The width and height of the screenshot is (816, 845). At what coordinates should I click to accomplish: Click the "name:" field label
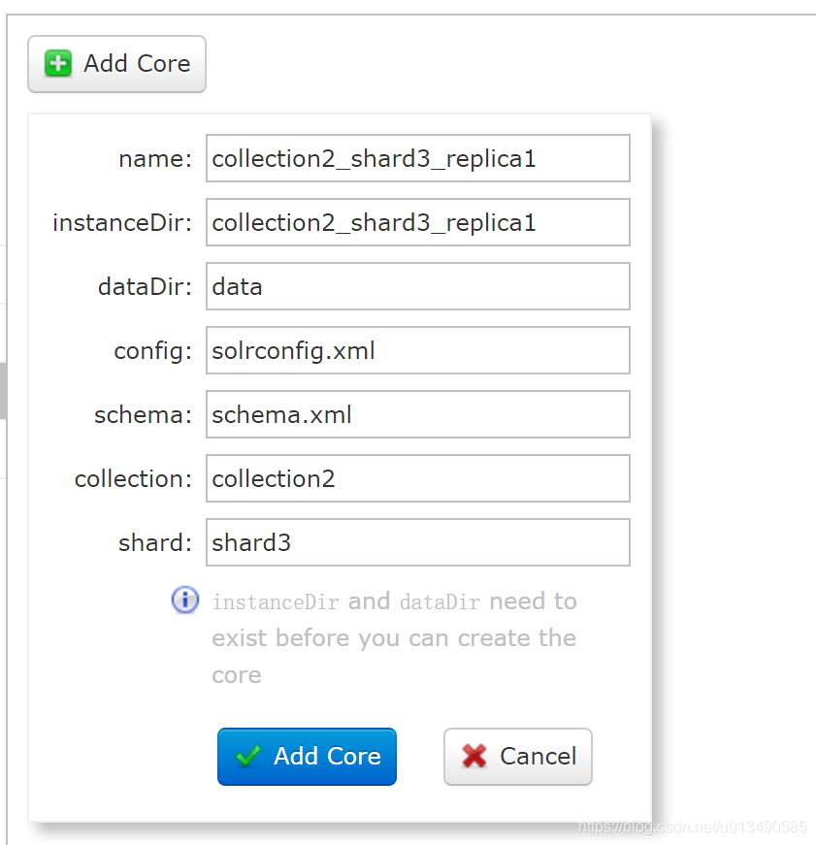point(155,159)
